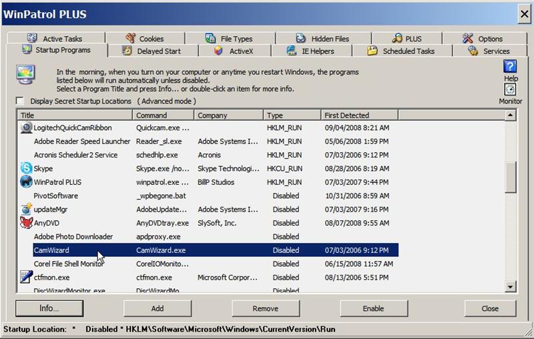Click the Quickcam.exe command cell

pyautogui.click(x=162, y=127)
